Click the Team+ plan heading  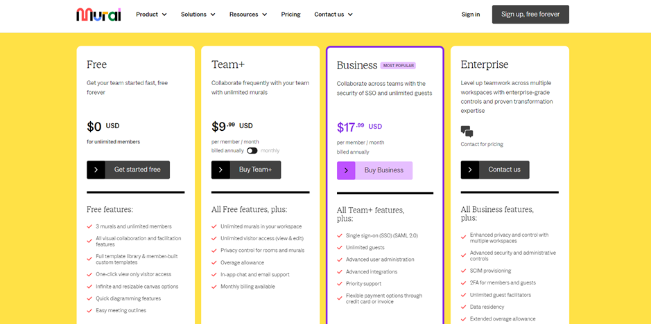228,64
